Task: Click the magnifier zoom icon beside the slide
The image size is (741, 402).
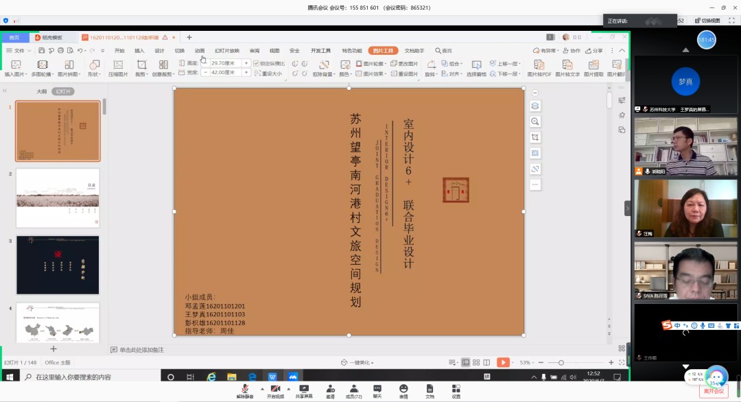Action: pyautogui.click(x=535, y=121)
